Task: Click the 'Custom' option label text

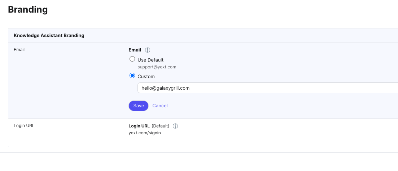Action: pyautogui.click(x=146, y=76)
